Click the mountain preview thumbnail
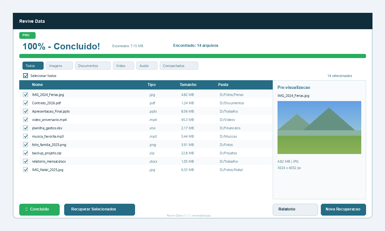 [x=319, y=127]
